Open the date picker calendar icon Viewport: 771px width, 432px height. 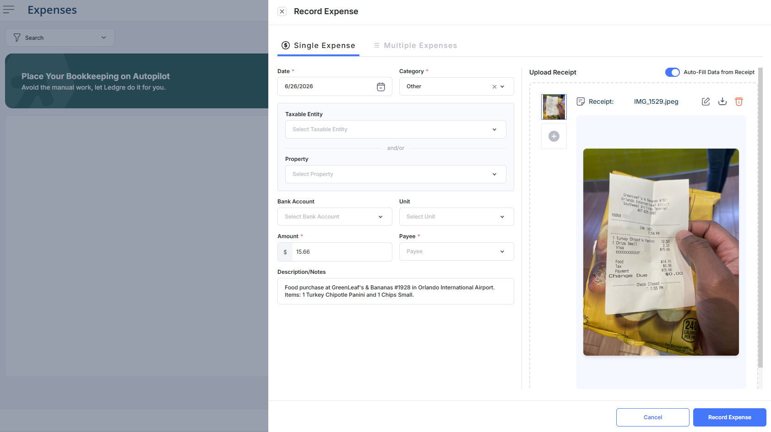point(381,86)
